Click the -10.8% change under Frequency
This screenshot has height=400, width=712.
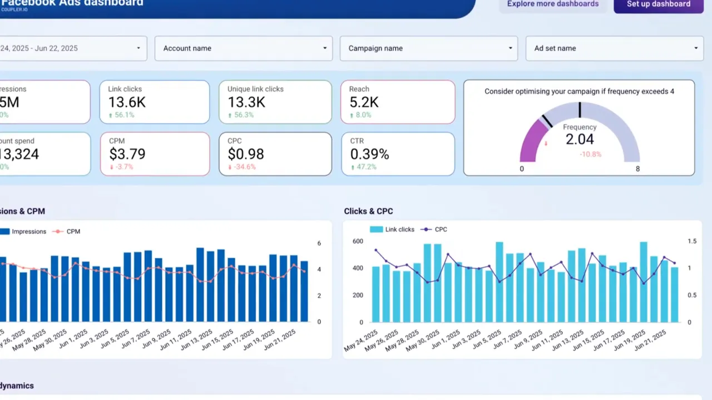click(x=590, y=154)
